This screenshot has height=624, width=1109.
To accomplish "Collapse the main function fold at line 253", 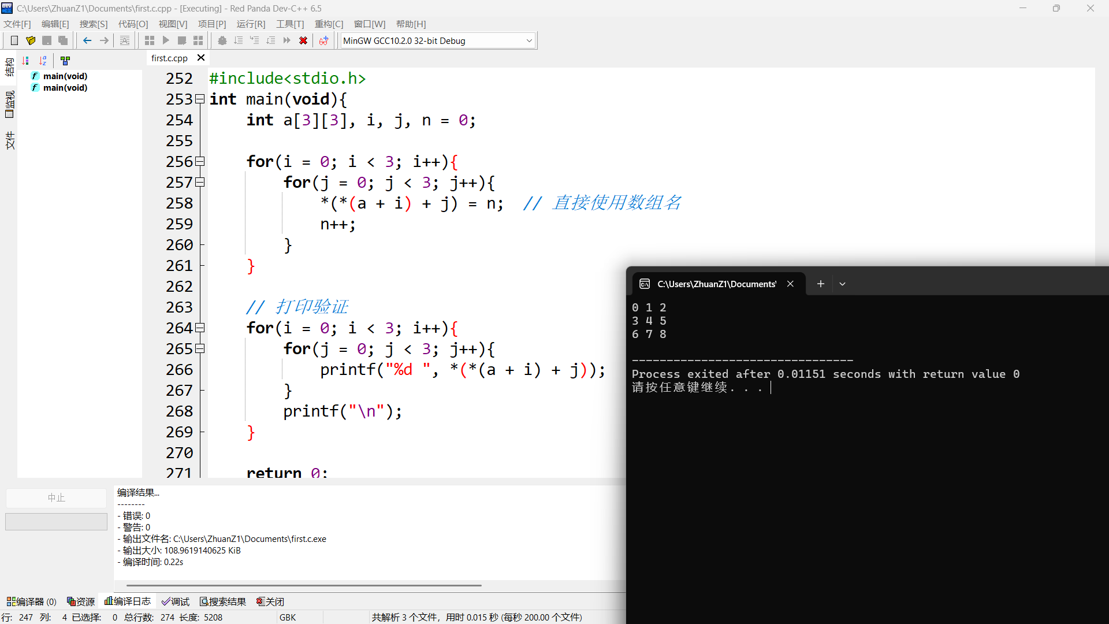I will 200,99.
